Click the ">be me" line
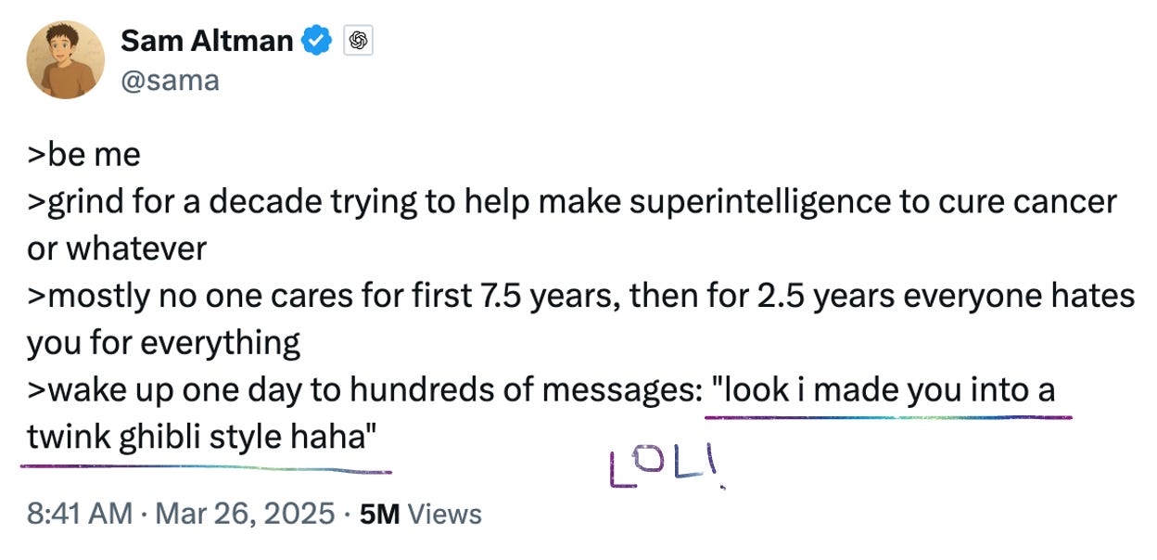Image resolution: width=1157 pixels, height=560 pixels. [83, 154]
